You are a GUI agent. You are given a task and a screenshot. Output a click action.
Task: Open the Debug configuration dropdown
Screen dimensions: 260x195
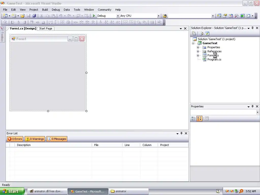pos(118,16)
